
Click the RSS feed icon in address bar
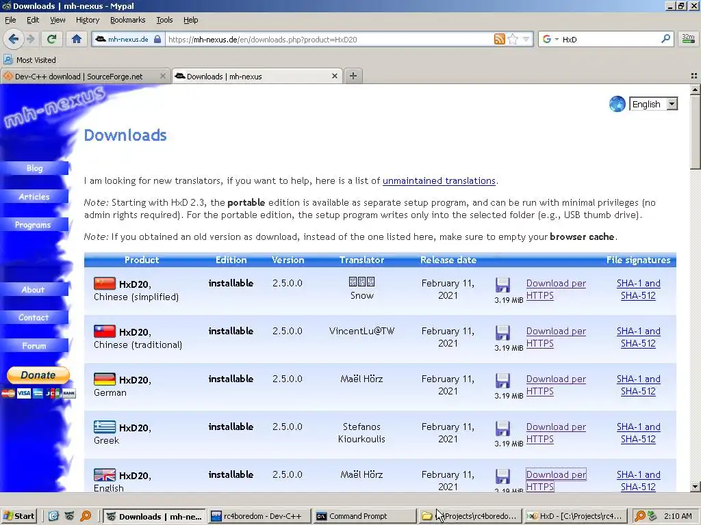click(499, 39)
